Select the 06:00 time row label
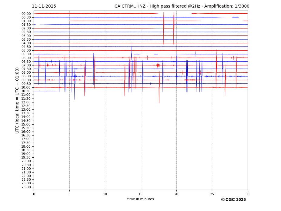Viewport: 281px width, 211px height. coord(26,58)
